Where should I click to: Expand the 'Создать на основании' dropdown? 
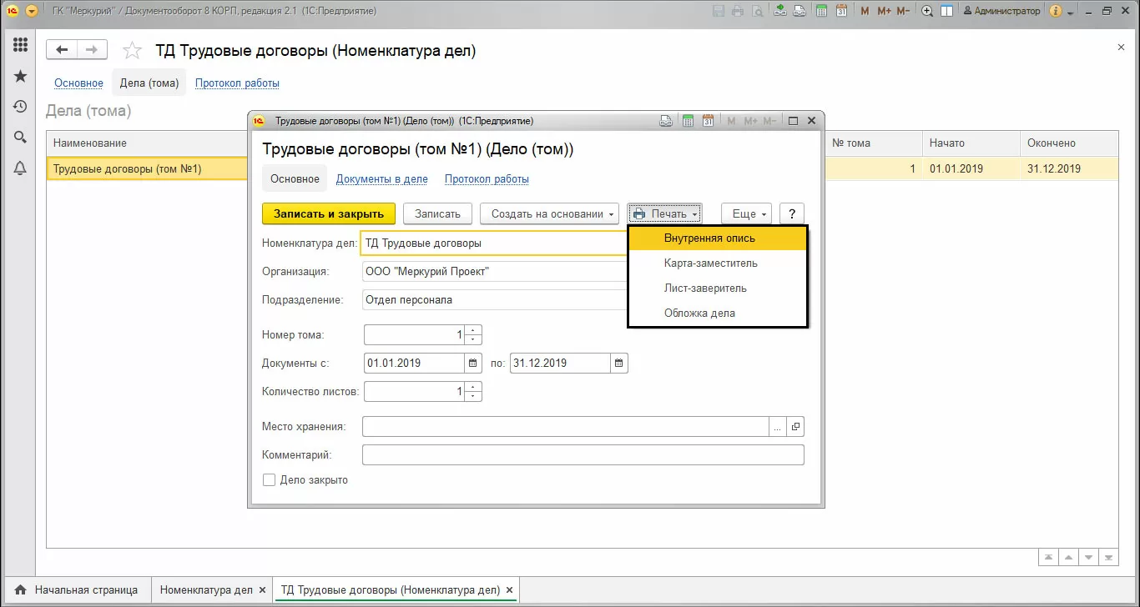tap(549, 214)
